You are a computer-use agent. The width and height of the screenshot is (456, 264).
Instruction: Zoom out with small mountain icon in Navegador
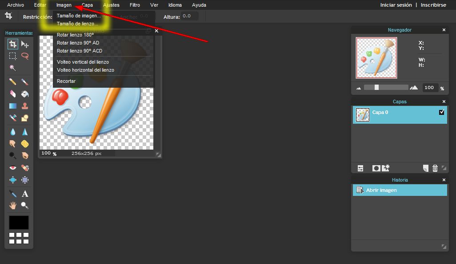pyautogui.click(x=359, y=88)
